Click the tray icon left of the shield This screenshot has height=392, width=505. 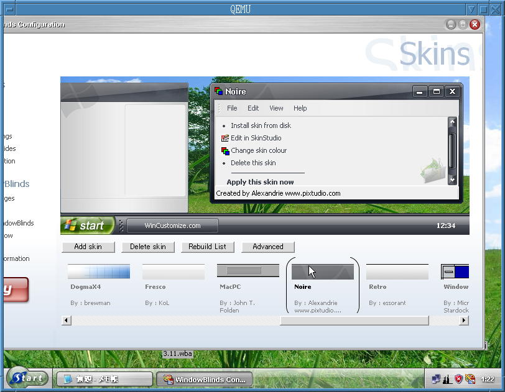point(447,379)
